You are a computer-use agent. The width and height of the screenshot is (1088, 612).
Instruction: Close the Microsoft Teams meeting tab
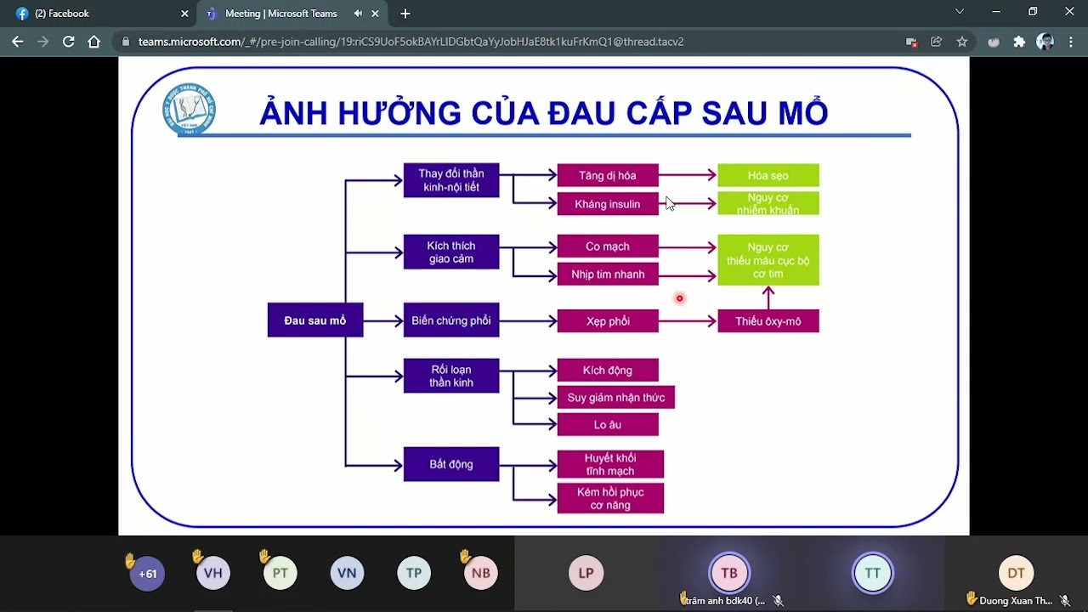pyautogui.click(x=375, y=14)
